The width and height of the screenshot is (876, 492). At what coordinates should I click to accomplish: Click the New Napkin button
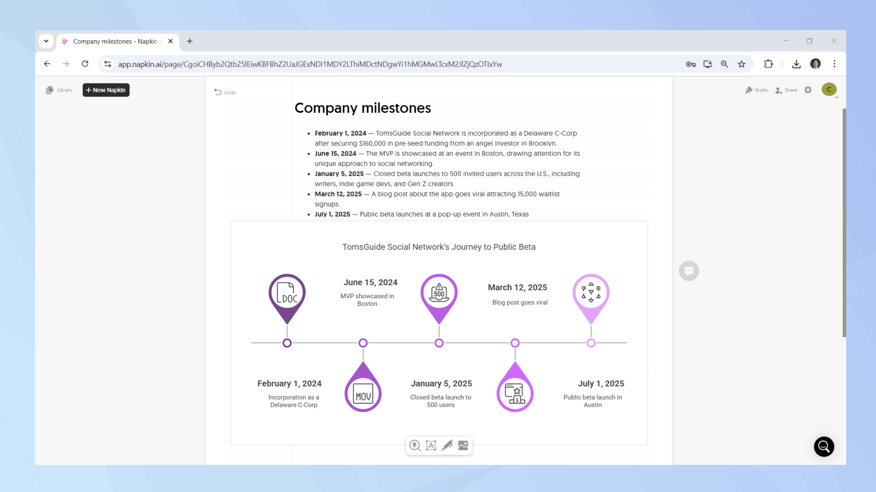click(106, 90)
